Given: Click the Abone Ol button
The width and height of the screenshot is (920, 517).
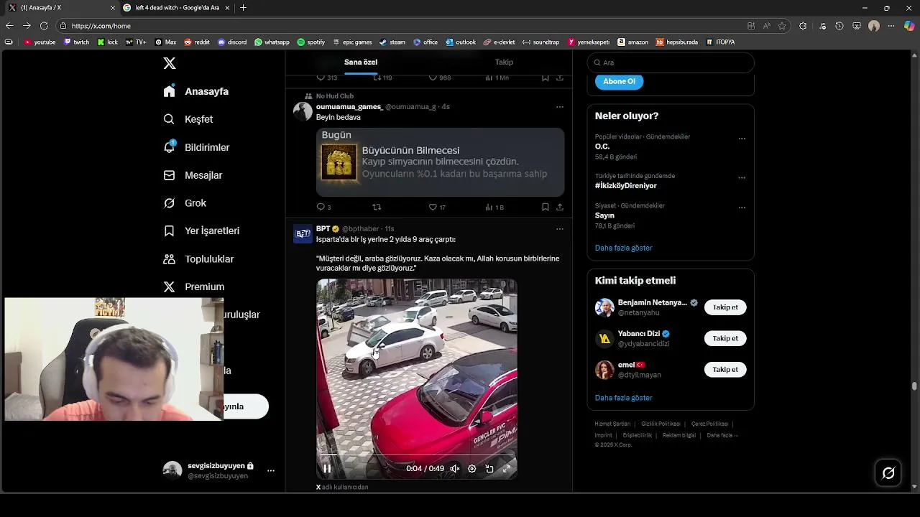Looking at the screenshot, I should point(619,81).
